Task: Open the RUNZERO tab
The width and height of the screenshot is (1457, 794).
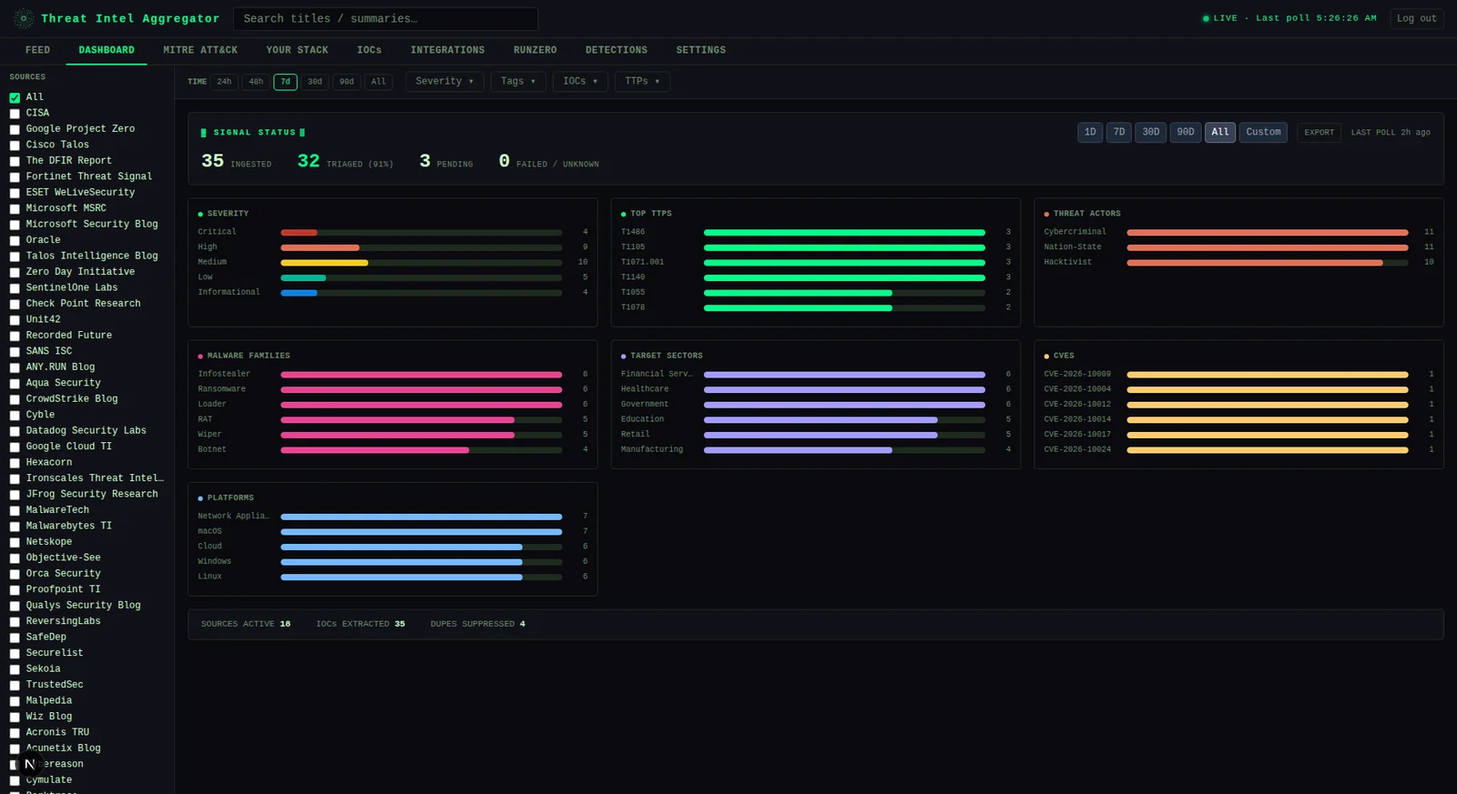Action: coord(535,50)
